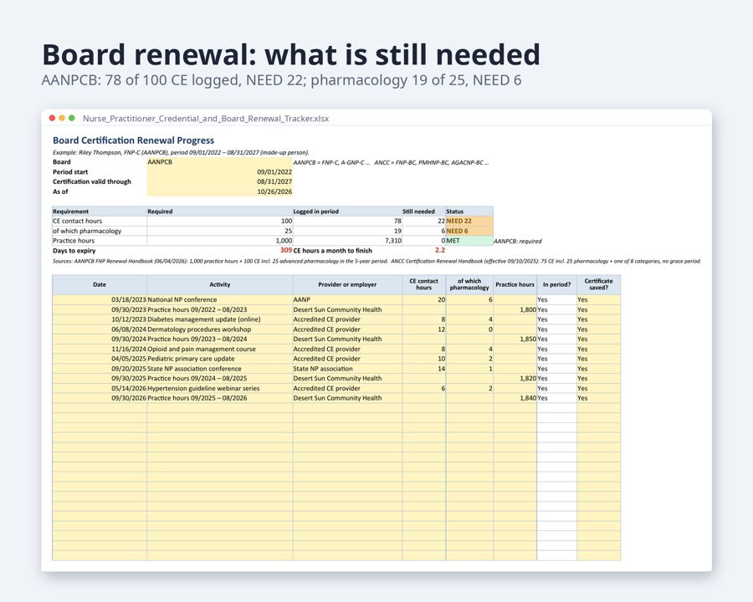Select the Dermatology procedures workshop cell
The image size is (753, 602).
coord(220,329)
